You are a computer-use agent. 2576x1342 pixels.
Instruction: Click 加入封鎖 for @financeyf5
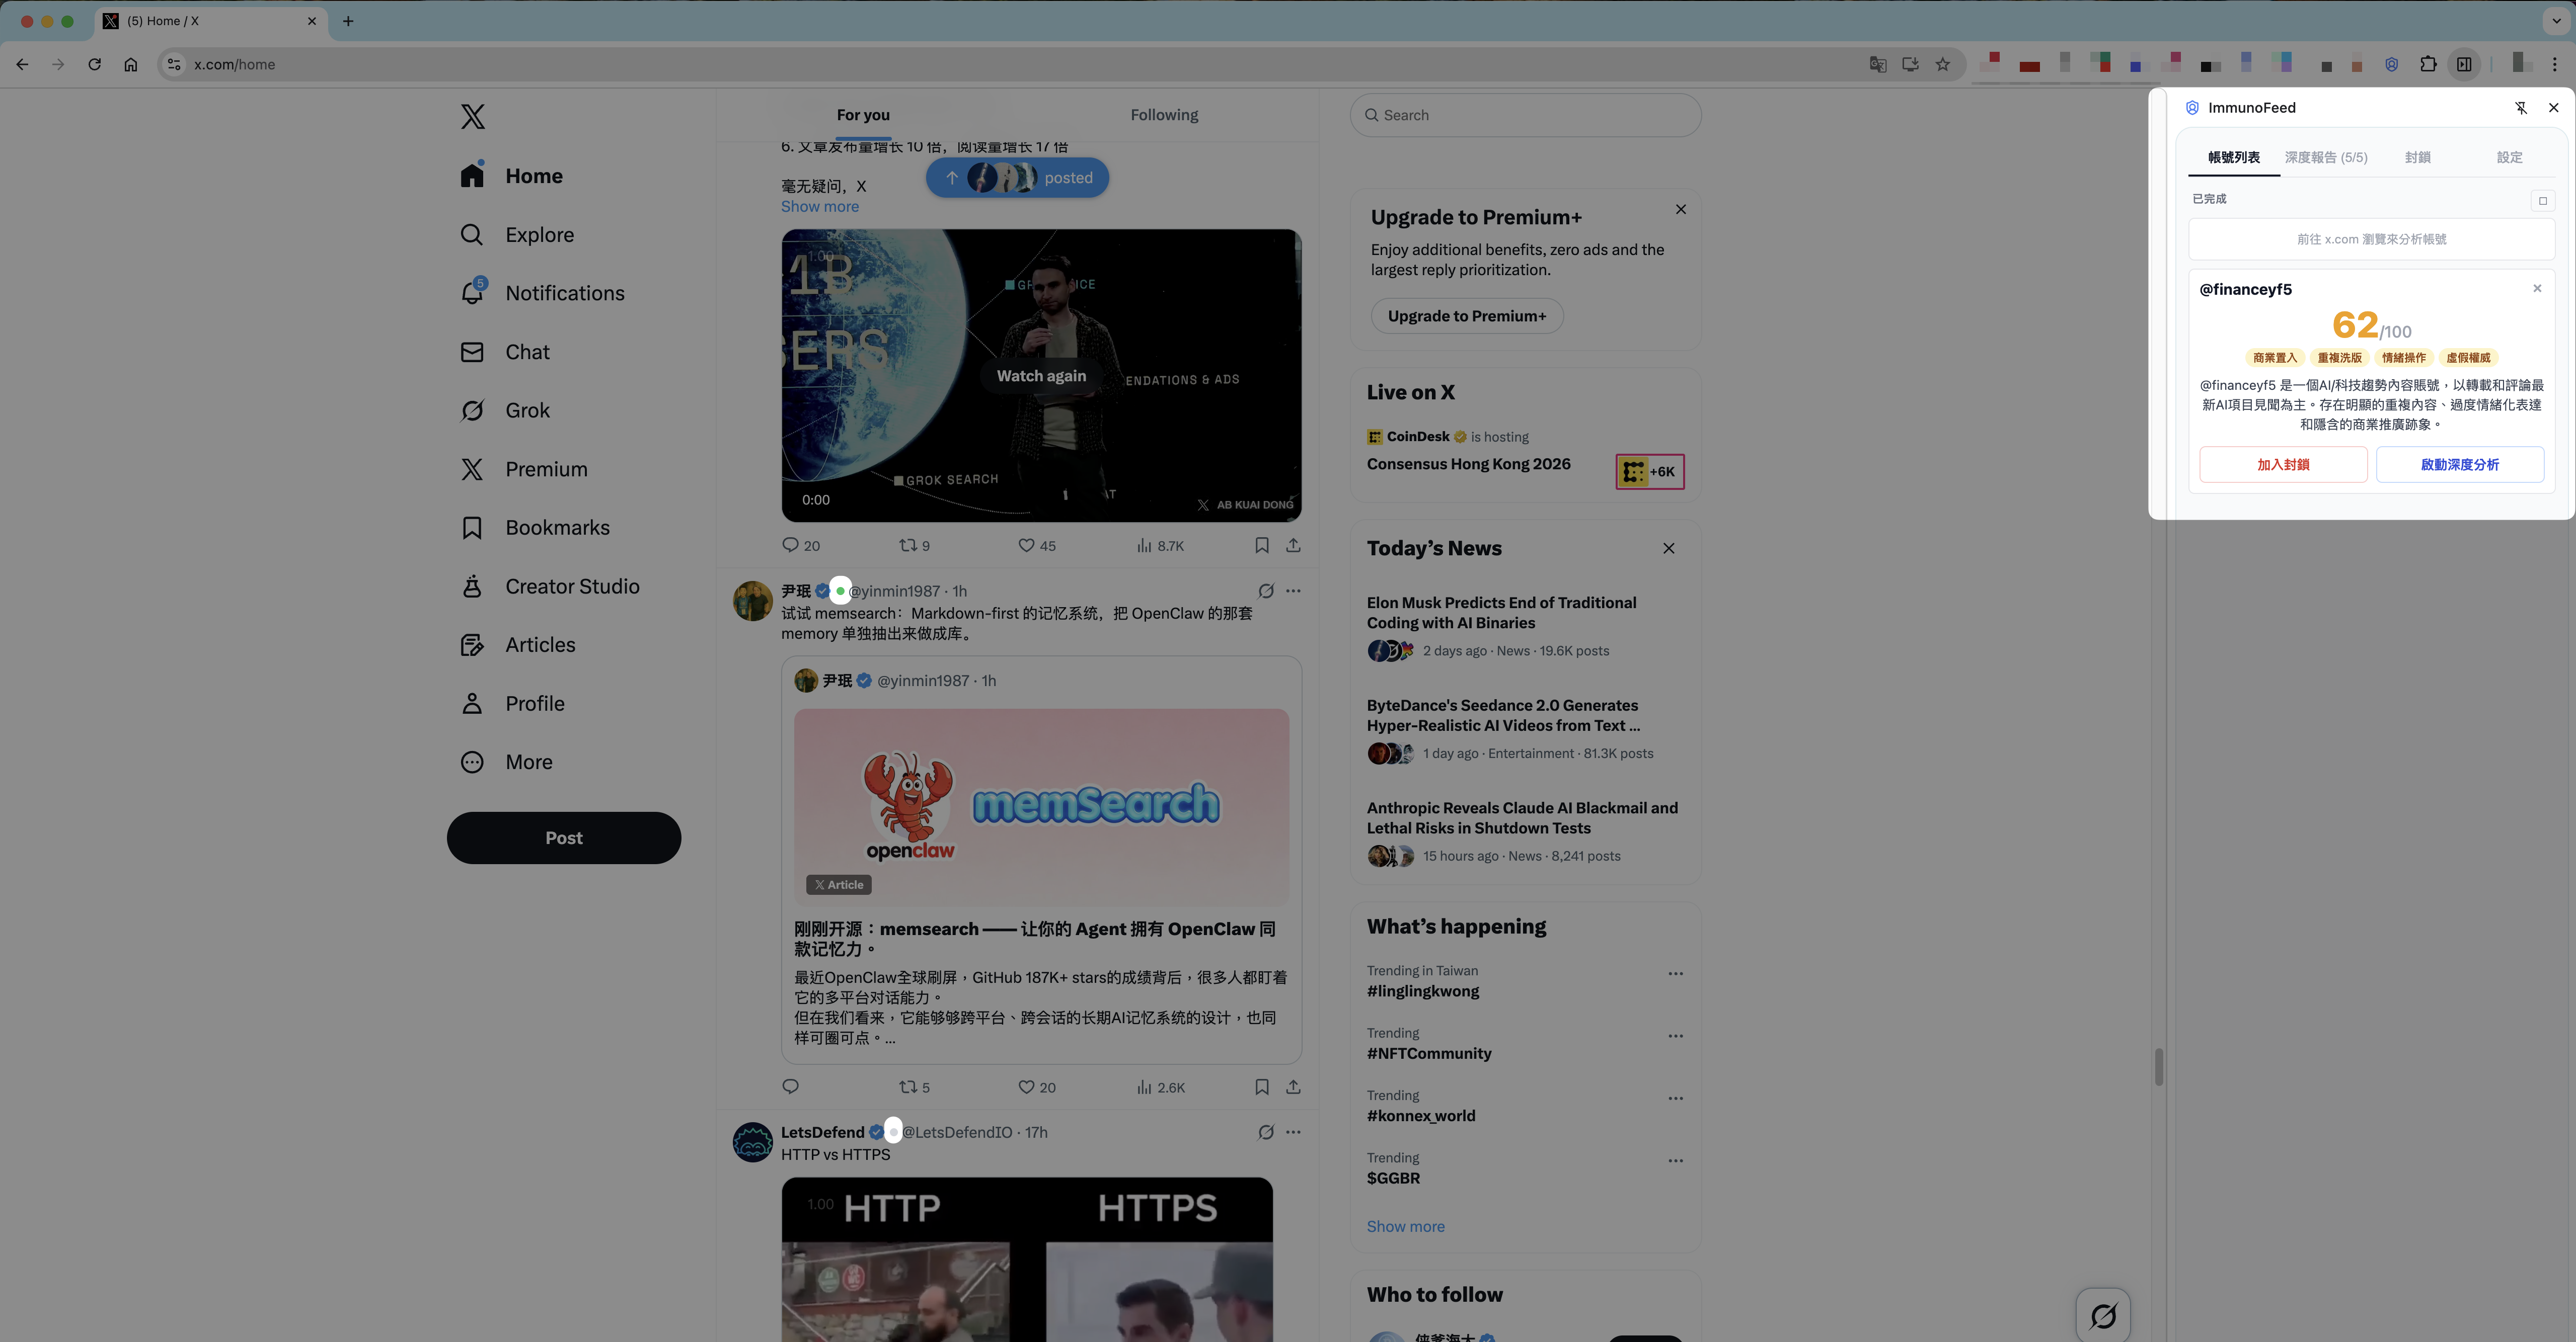coord(2283,464)
